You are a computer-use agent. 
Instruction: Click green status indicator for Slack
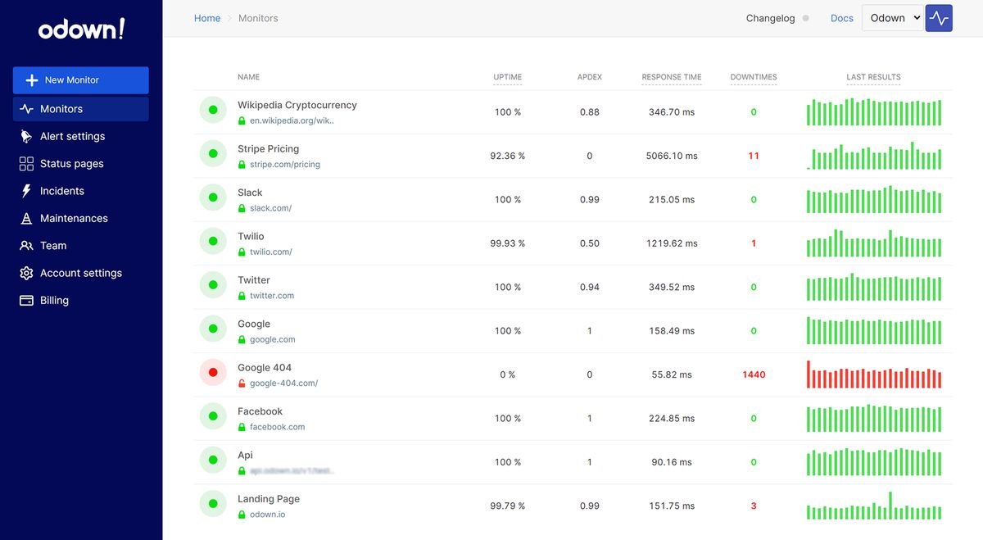[213, 197]
